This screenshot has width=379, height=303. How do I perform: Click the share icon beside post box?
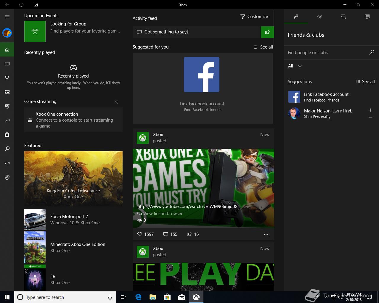click(267, 32)
